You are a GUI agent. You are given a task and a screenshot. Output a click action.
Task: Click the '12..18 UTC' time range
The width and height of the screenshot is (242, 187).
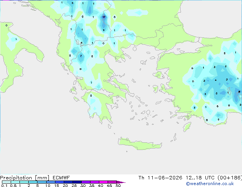coord(200,178)
